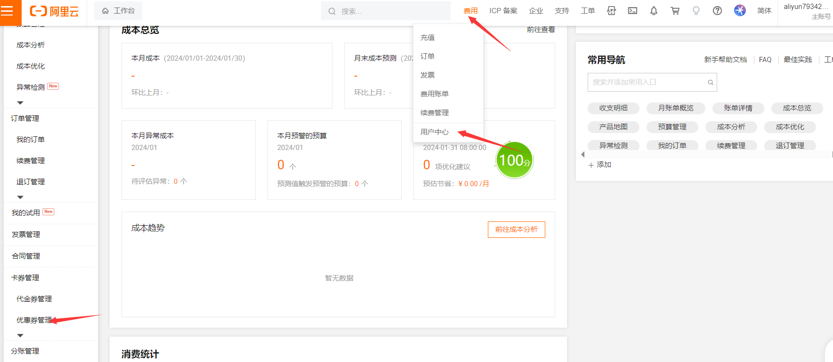Click the lightbulb suggestions icon
833x362 pixels.
coord(696,11)
